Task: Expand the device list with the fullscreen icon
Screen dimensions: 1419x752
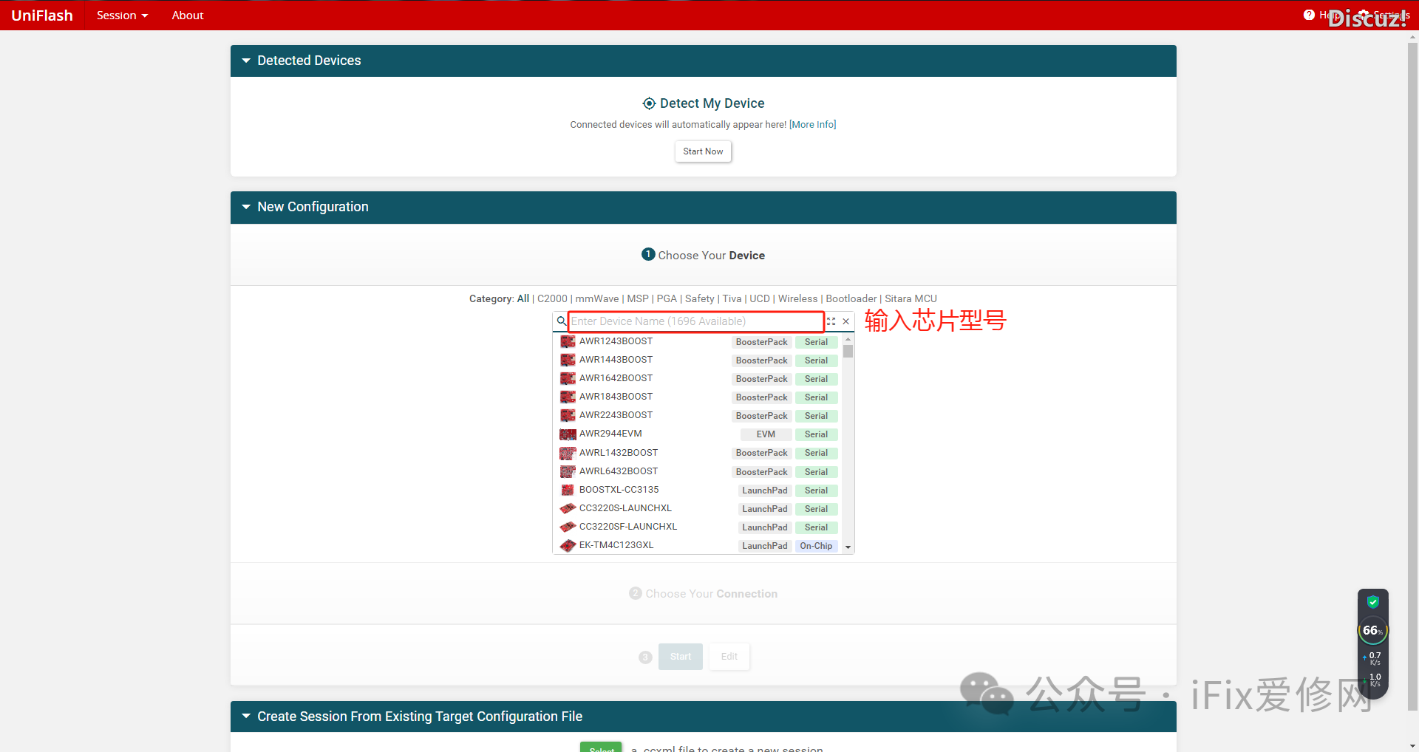Action: [831, 321]
